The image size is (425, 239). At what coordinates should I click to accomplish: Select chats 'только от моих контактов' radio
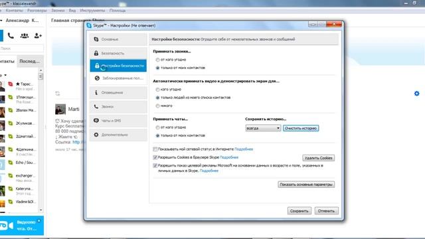[x=157, y=135]
